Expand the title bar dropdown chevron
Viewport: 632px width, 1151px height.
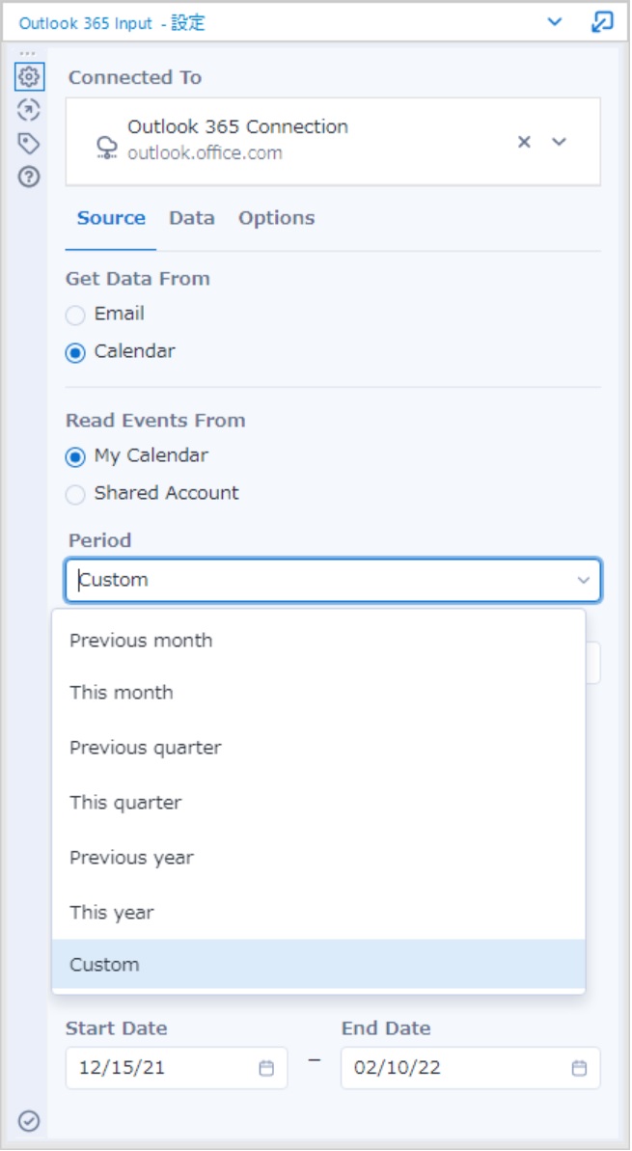pyautogui.click(x=555, y=22)
